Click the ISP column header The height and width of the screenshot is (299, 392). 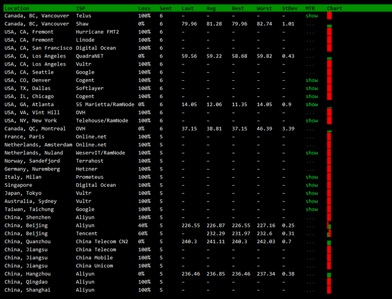(x=80, y=8)
